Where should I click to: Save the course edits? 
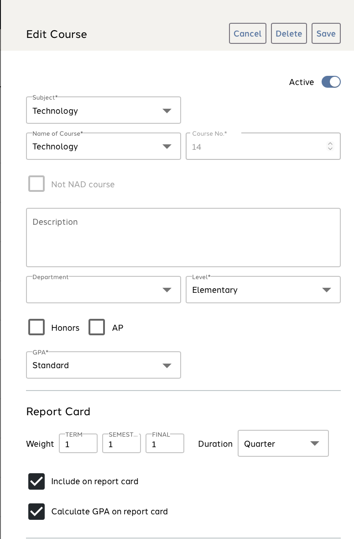tap(326, 34)
